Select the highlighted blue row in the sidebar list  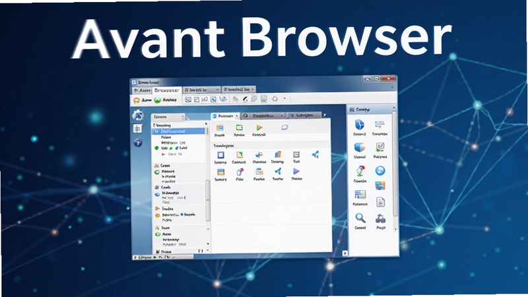coord(178,131)
